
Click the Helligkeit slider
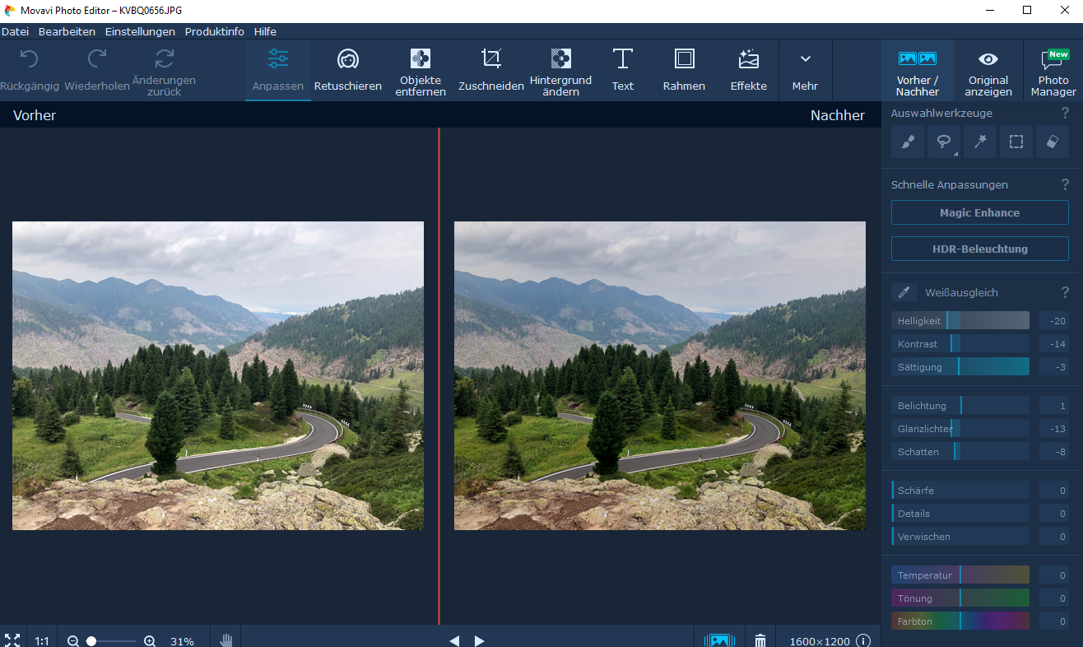pyautogui.click(x=960, y=321)
